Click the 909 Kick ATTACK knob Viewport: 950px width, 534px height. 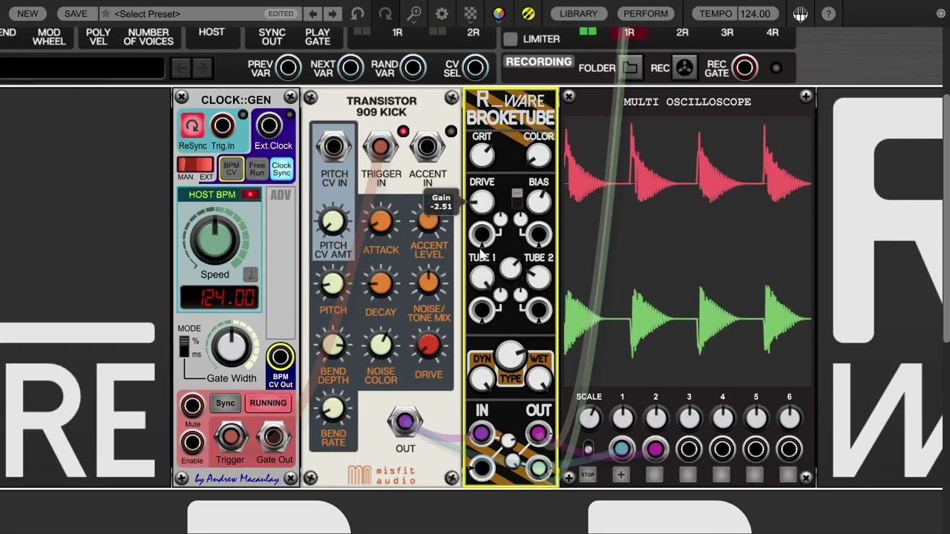(381, 221)
